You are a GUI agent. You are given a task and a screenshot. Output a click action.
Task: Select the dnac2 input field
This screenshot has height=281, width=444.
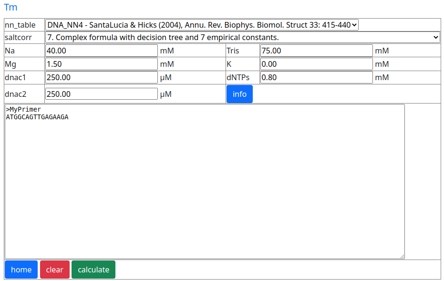click(x=101, y=94)
